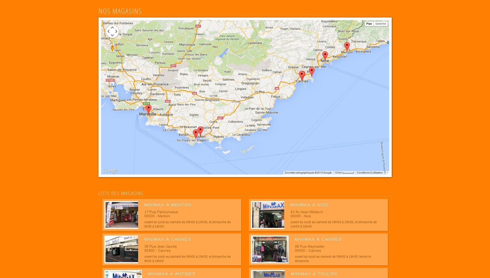This screenshot has height=278, width=490.
Task: Click the 06000 - Nice postal line
Action: click(301, 216)
